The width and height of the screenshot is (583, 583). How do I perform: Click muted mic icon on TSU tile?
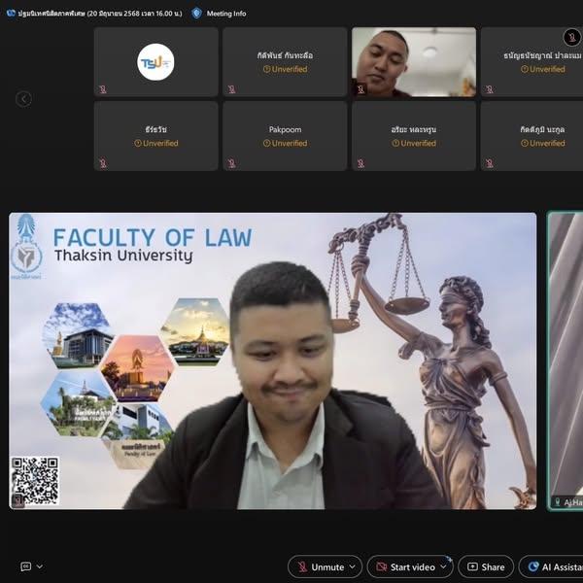pyautogui.click(x=103, y=89)
